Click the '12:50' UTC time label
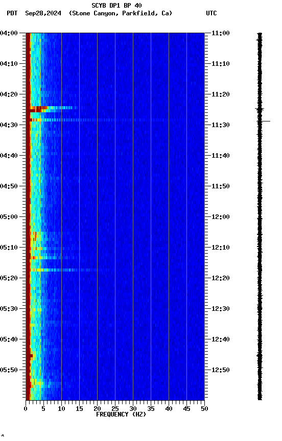The image size is (282, 441). pyautogui.click(x=221, y=370)
